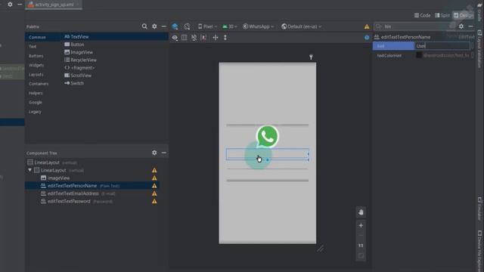Select the Text palette category

[33, 47]
